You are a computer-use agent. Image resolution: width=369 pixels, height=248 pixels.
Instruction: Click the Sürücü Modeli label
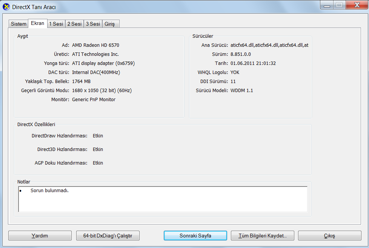[212, 91]
